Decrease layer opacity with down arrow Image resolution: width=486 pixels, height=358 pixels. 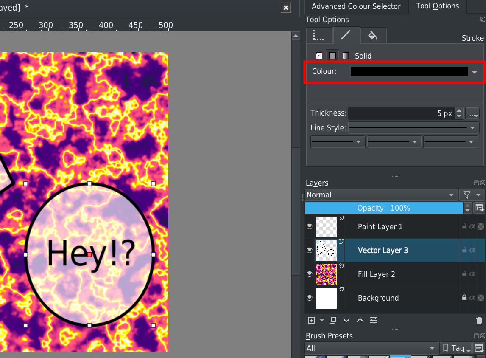click(x=467, y=211)
